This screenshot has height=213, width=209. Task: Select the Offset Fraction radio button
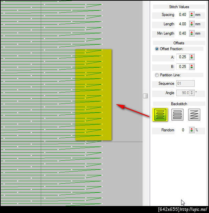coord(157,49)
